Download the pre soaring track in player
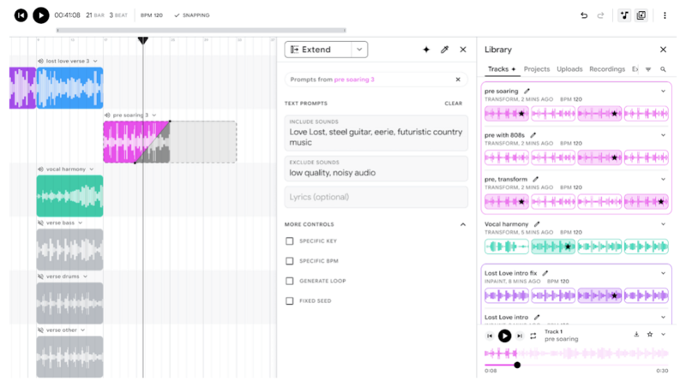686x386 pixels. click(x=636, y=335)
